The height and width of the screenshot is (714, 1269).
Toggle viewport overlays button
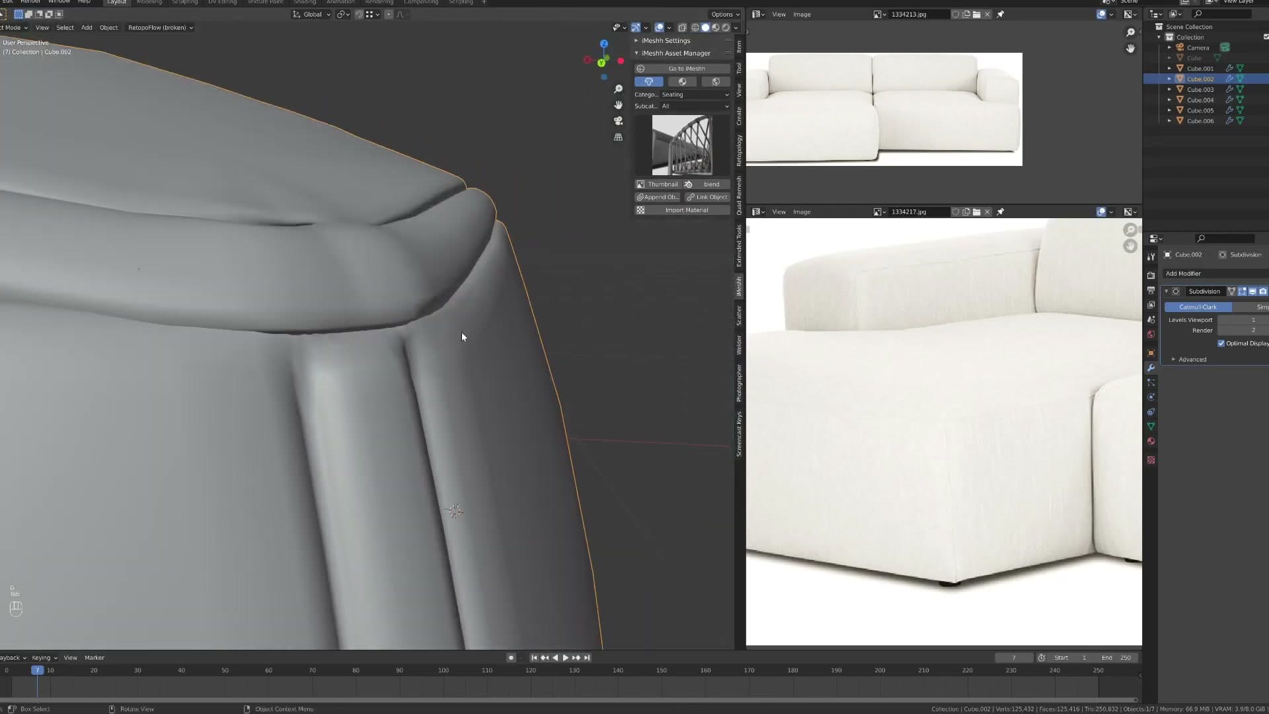point(659,28)
